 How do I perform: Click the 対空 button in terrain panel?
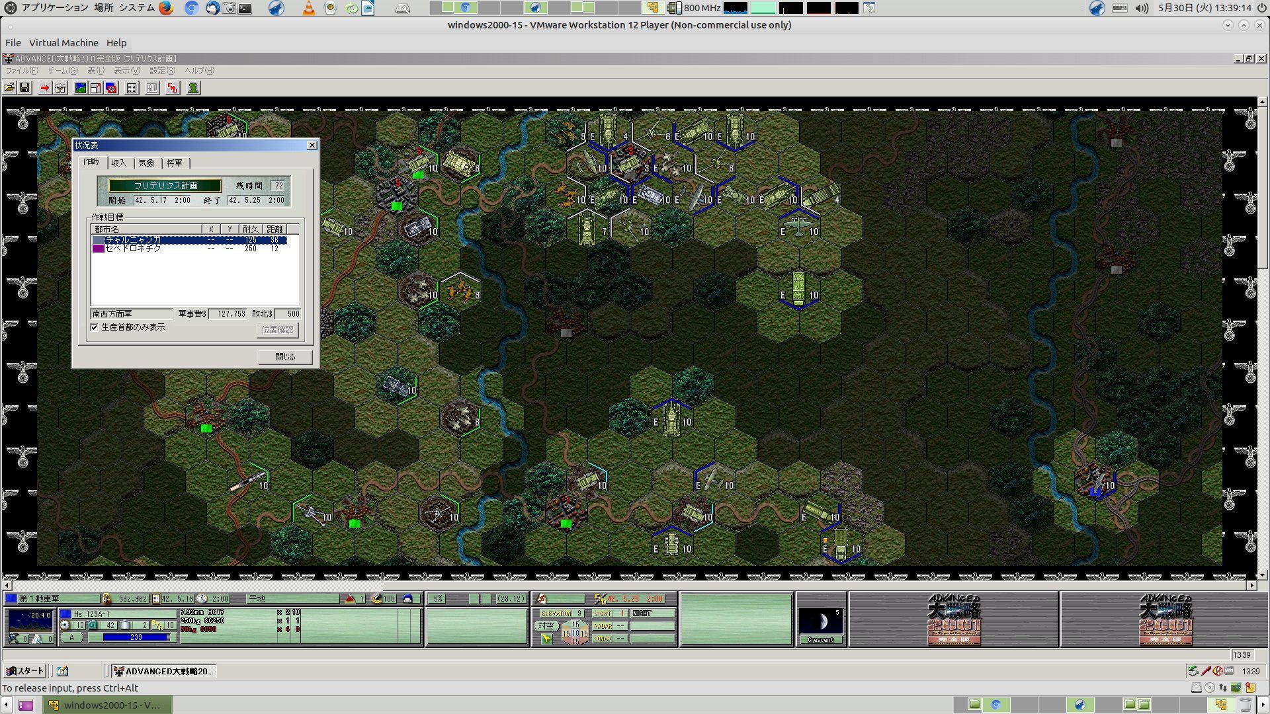tap(546, 625)
